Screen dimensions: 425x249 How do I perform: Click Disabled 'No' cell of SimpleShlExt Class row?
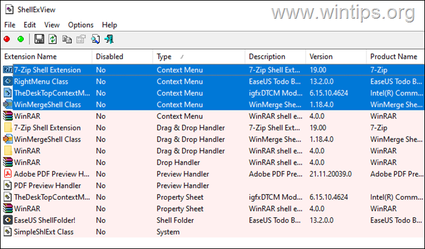(x=101, y=232)
